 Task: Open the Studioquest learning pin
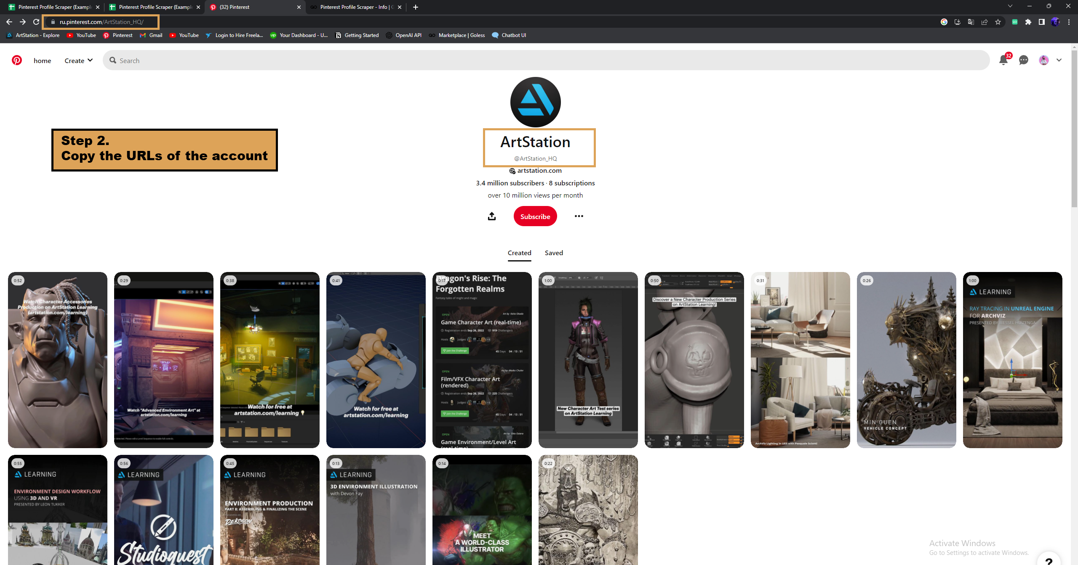click(164, 510)
